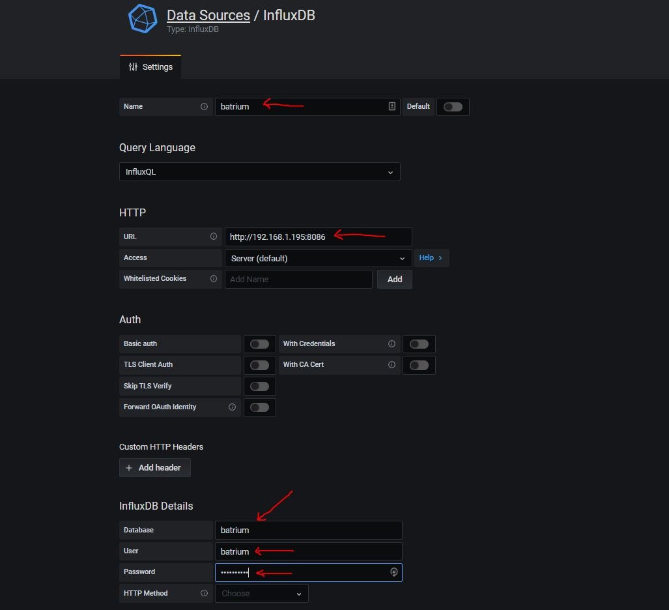Image resolution: width=669 pixels, height=610 pixels.
Task: Toggle the Default data source switch
Action: tap(453, 107)
